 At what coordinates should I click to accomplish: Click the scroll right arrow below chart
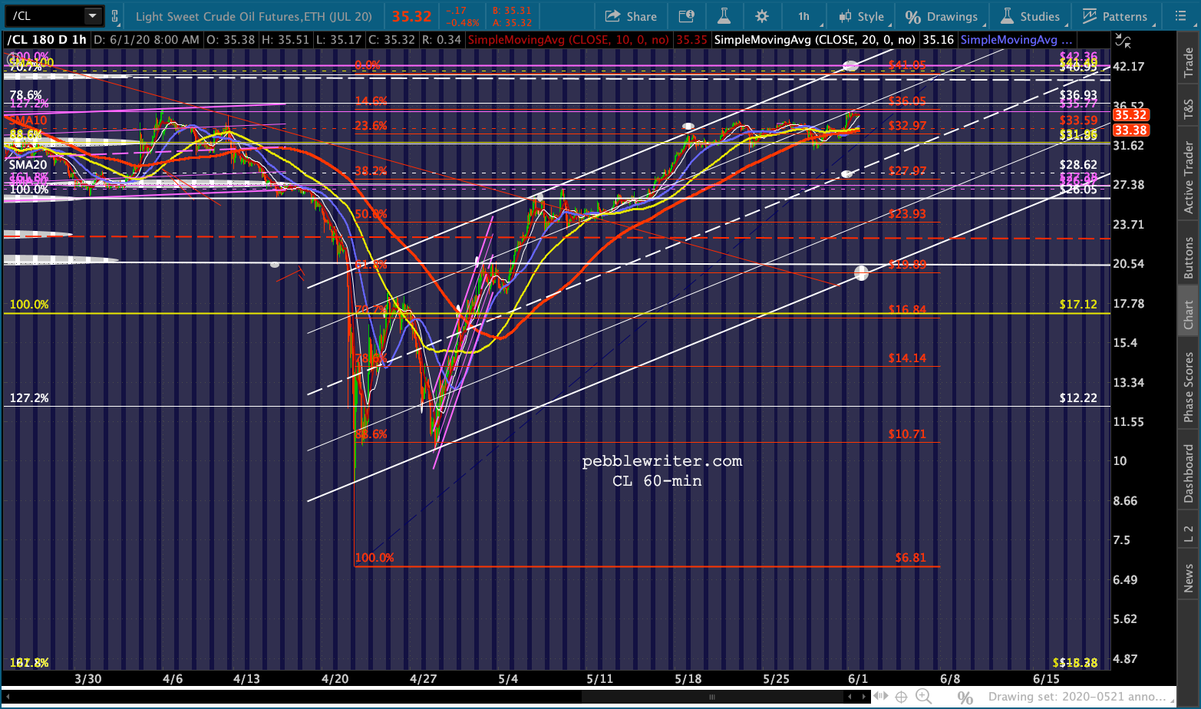click(x=864, y=697)
